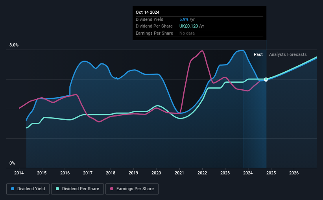Click the 2018 x-axis label
The width and height of the screenshot is (323, 200).
coord(111,173)
